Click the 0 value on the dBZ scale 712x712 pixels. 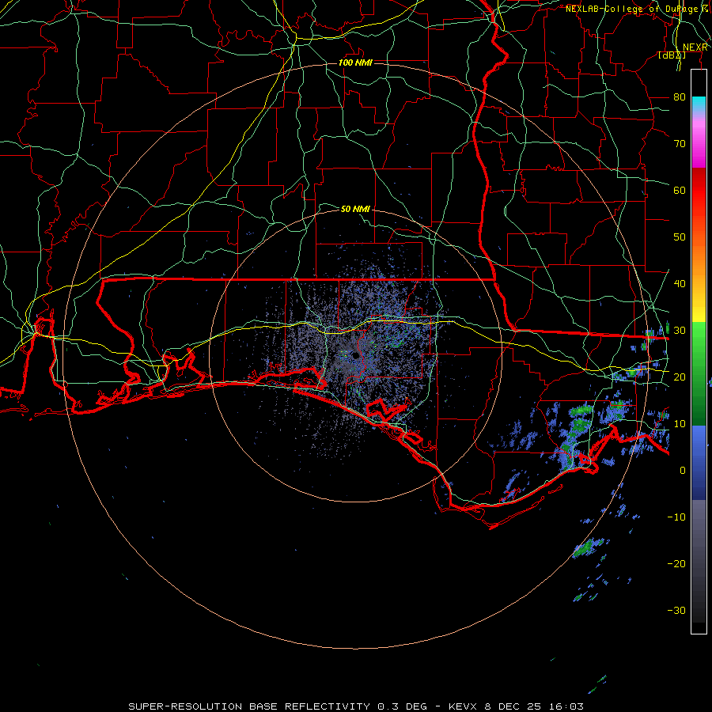pyautogui.click(x=682, y=471)
